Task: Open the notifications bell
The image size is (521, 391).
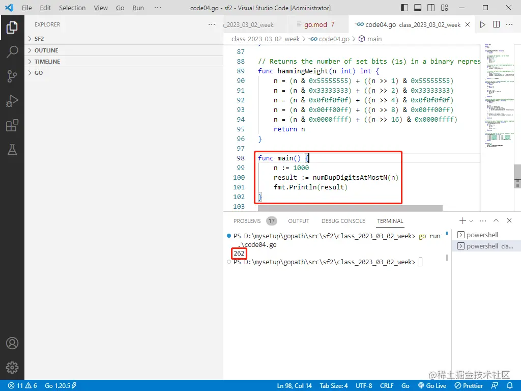Action: (510, 386)
